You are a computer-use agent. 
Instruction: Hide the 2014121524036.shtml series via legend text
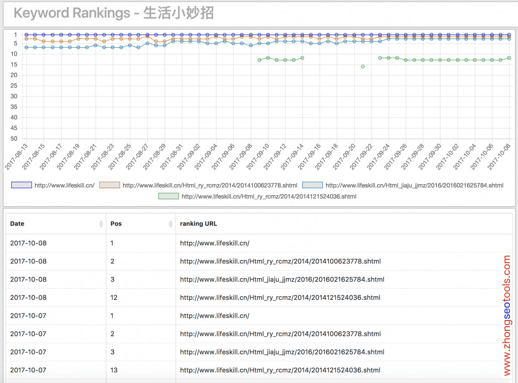coord(269,197)
